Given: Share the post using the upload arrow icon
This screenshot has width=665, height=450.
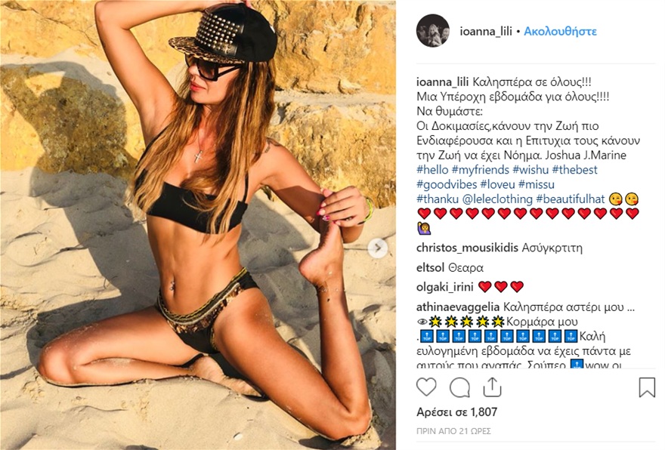Looking at the screenshot, I should pos(493,387).
